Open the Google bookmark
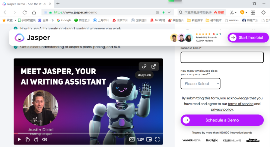Screen dimensions: 270x147 point(64,20)
